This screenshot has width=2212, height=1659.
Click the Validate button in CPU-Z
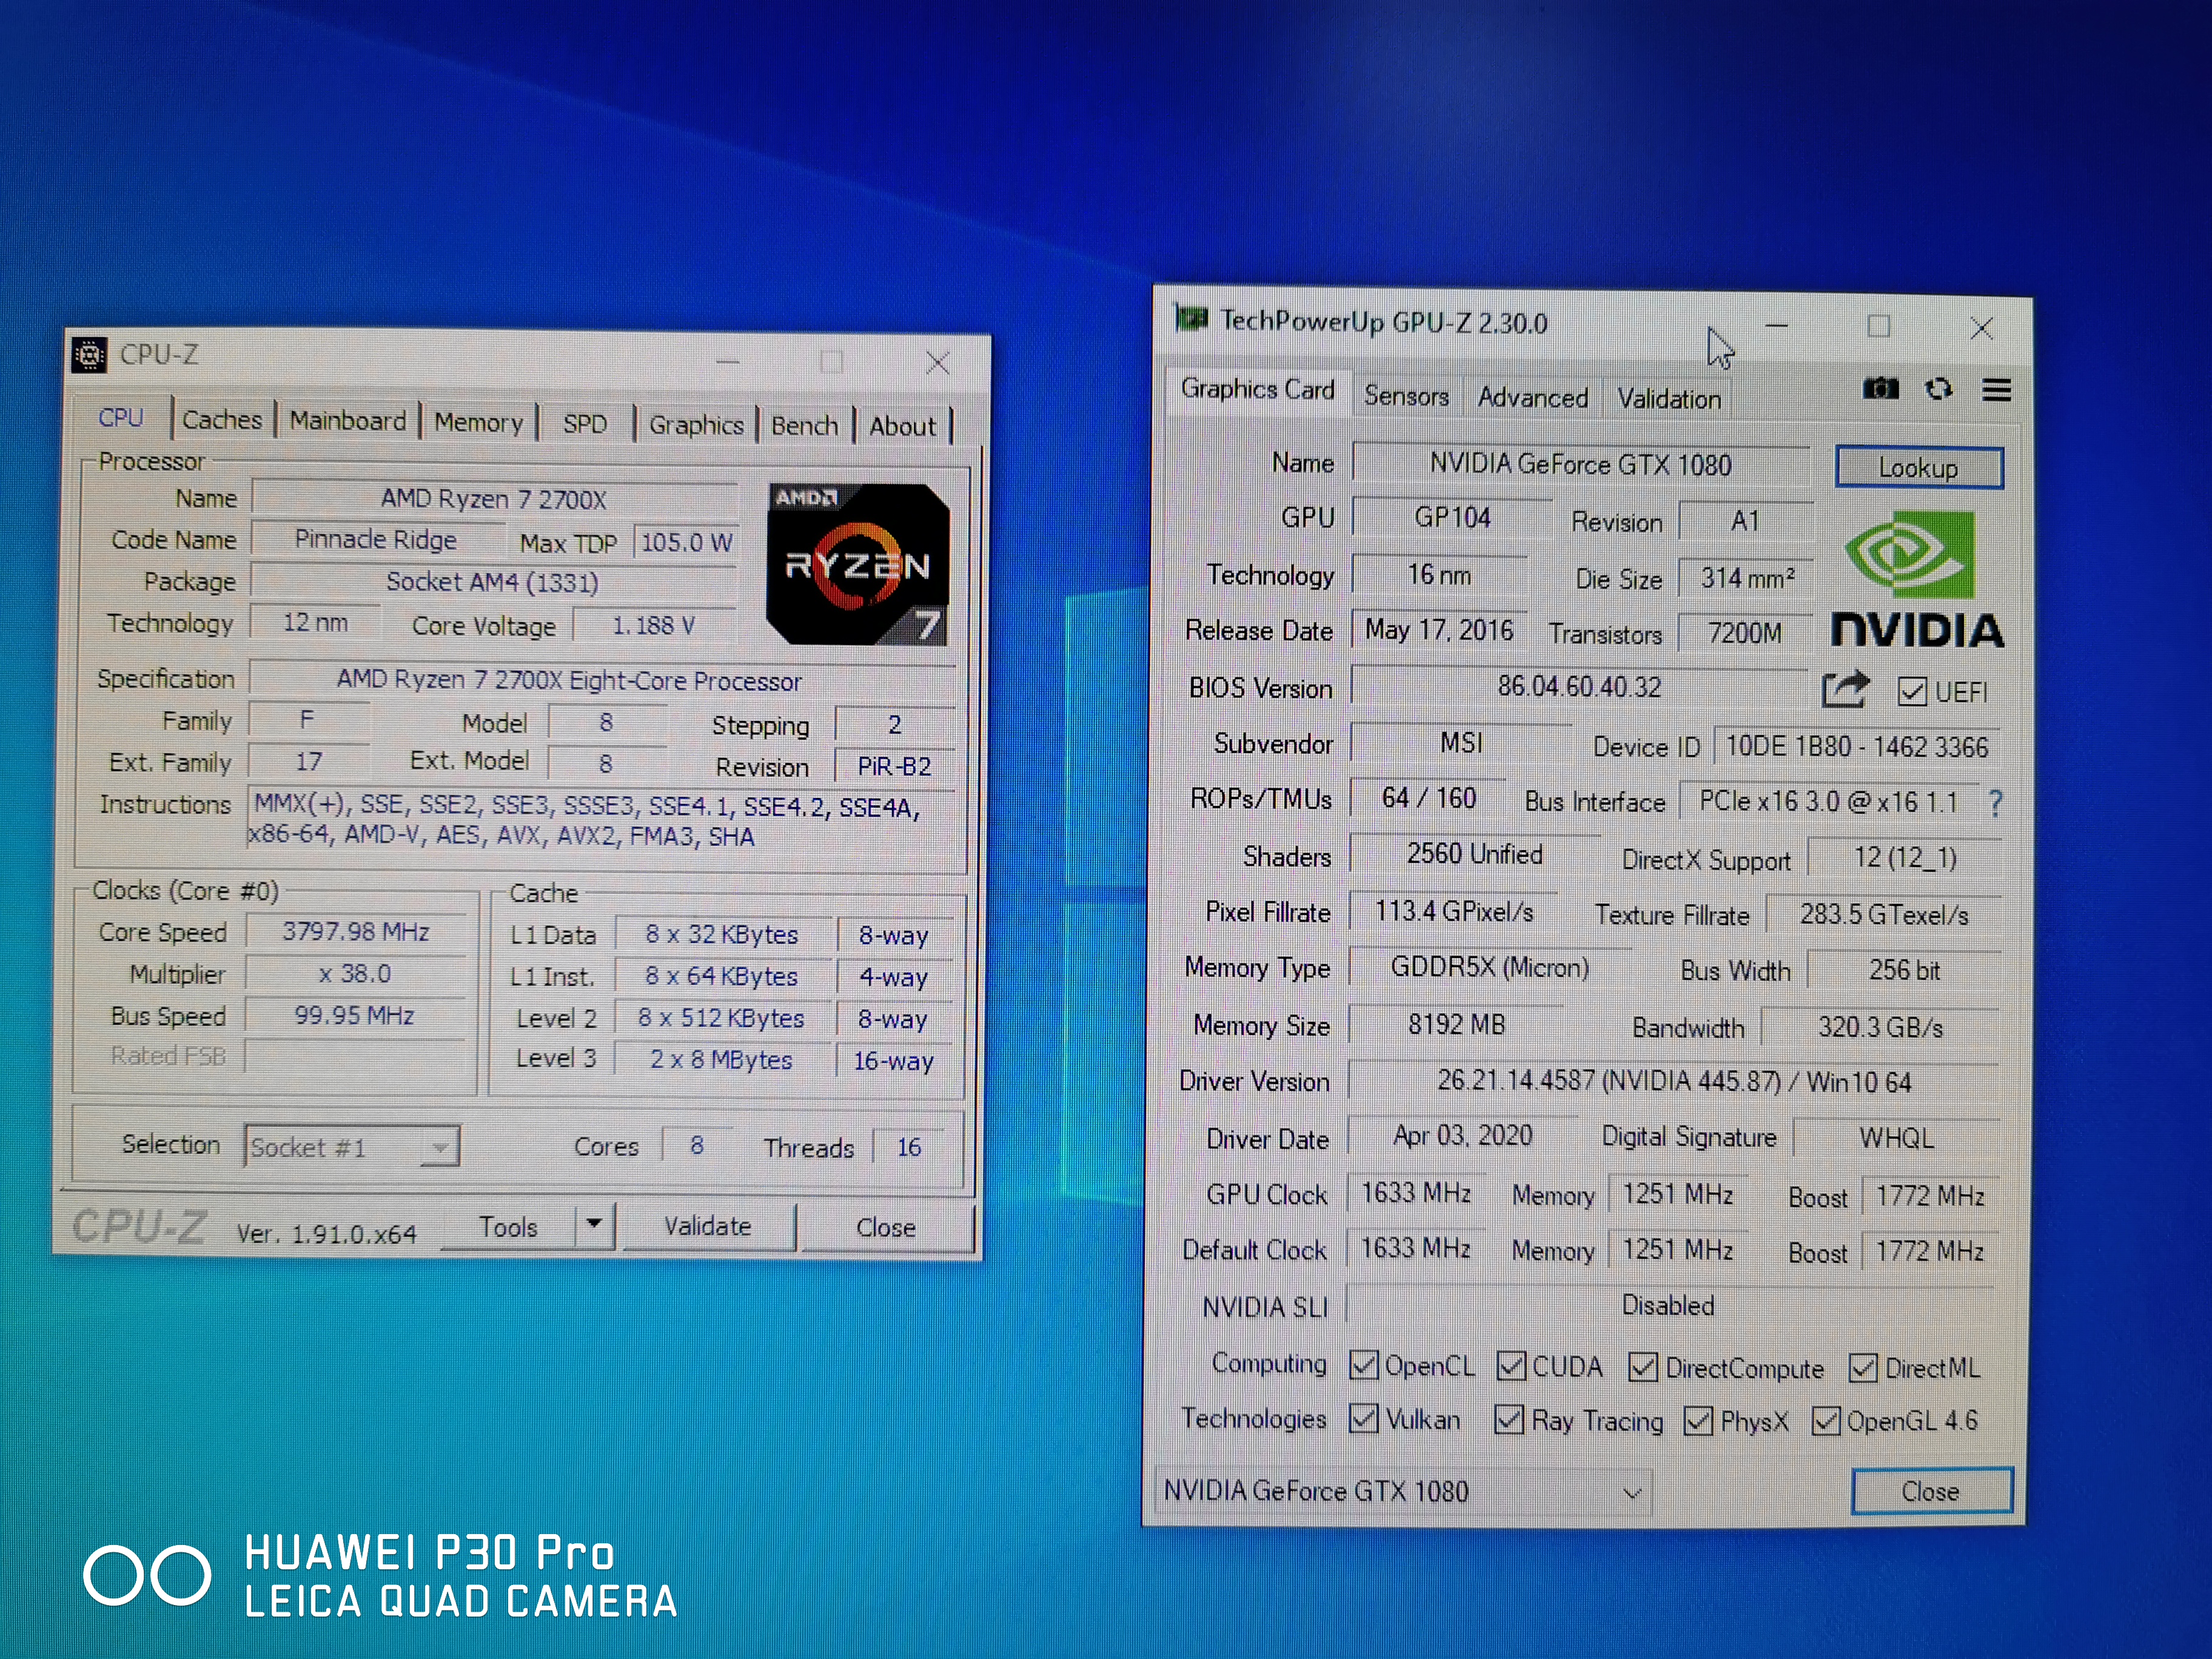707,1227
